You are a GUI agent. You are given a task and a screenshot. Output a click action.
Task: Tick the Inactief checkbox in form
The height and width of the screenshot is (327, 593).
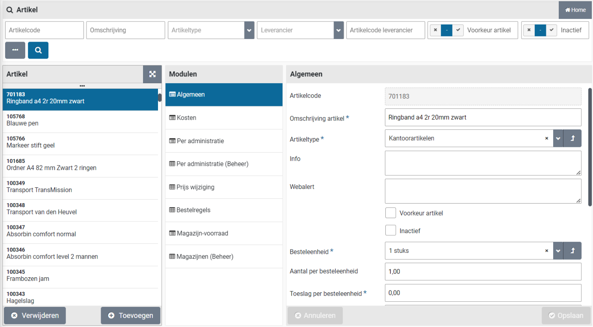tap(390, 231)
